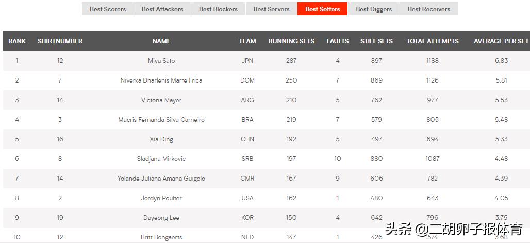Sort by AVERAGE PER SET header
The image size is (530, 243).
pos(501,41)
